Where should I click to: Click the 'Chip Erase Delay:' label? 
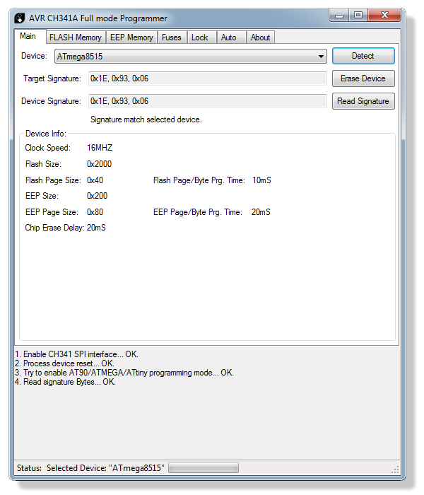(x=54, y=228)
